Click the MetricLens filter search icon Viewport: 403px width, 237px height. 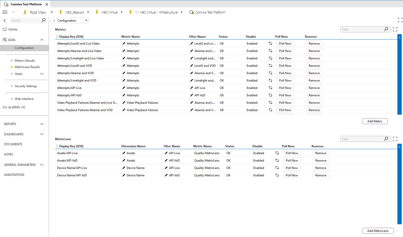click(x=386, y=139)
